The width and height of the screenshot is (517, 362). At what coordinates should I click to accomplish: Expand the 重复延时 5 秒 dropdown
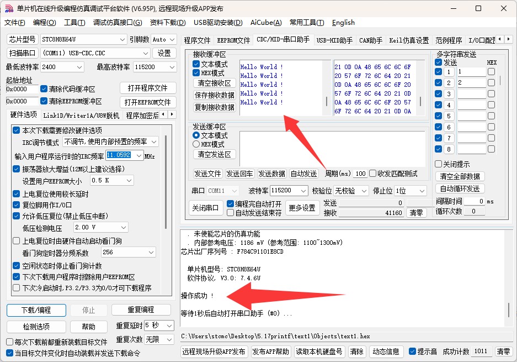(169, 326)
